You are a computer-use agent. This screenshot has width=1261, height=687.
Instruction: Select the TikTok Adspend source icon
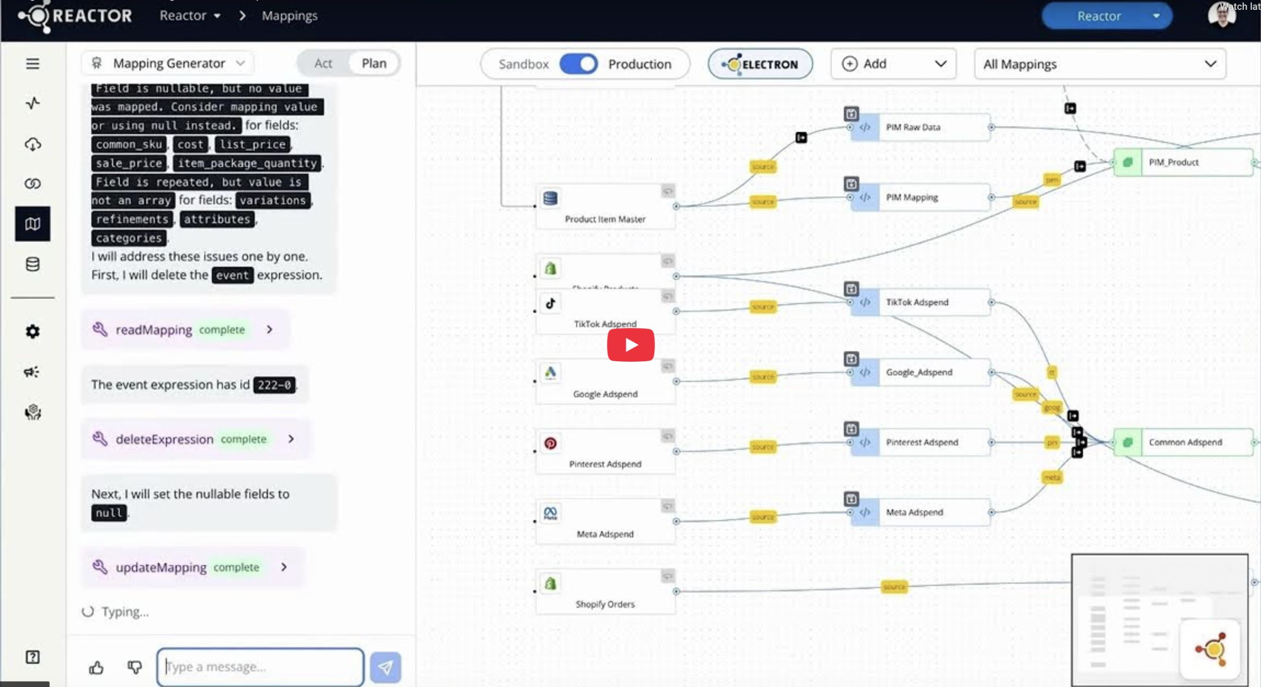click(550, 303)
